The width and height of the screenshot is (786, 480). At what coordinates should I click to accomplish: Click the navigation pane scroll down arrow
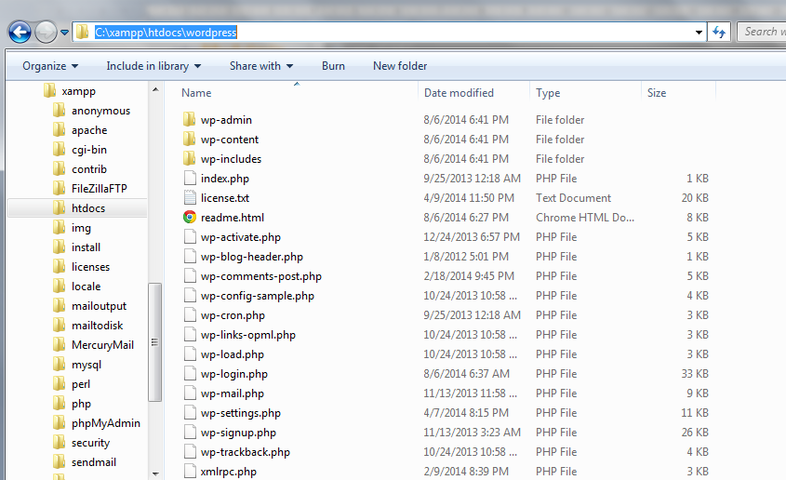[x=155, y=473]
